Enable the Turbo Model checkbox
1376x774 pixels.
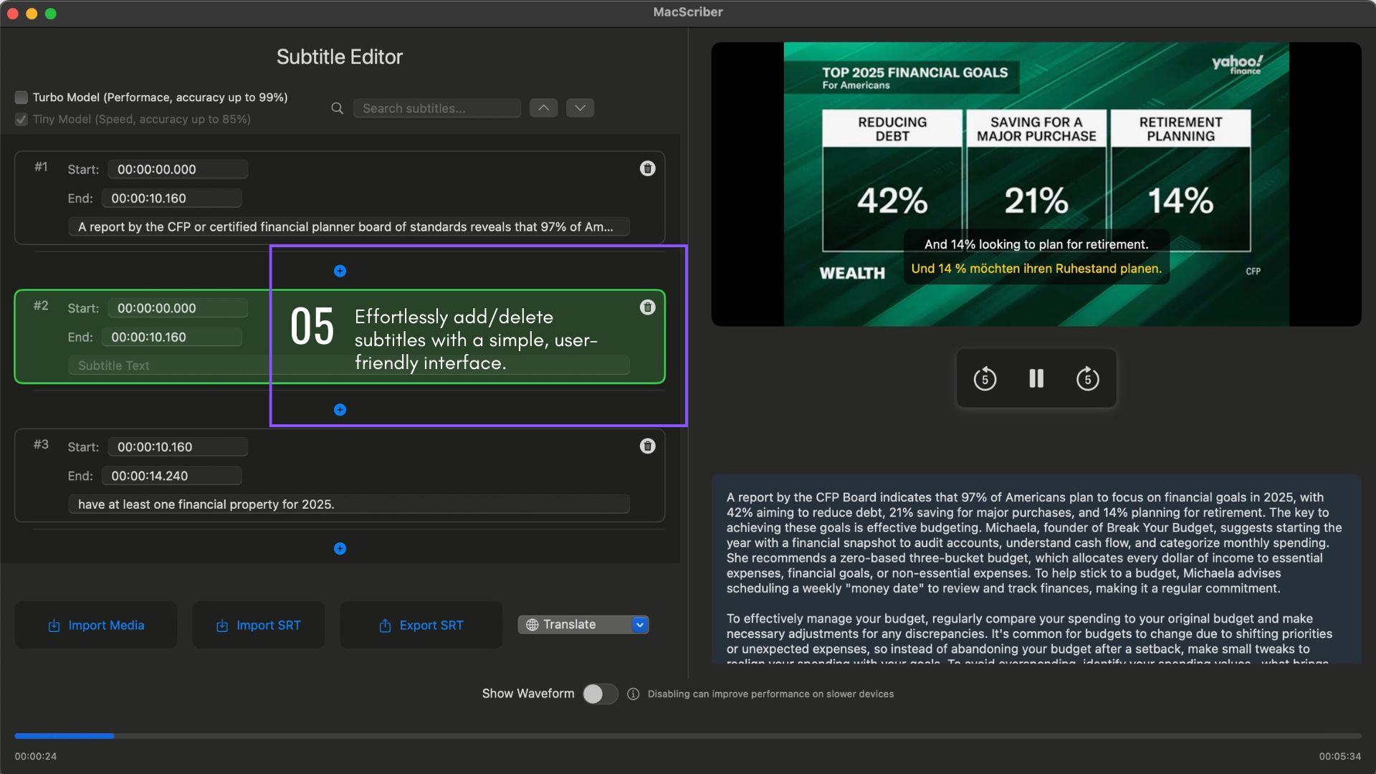point(21,97)
